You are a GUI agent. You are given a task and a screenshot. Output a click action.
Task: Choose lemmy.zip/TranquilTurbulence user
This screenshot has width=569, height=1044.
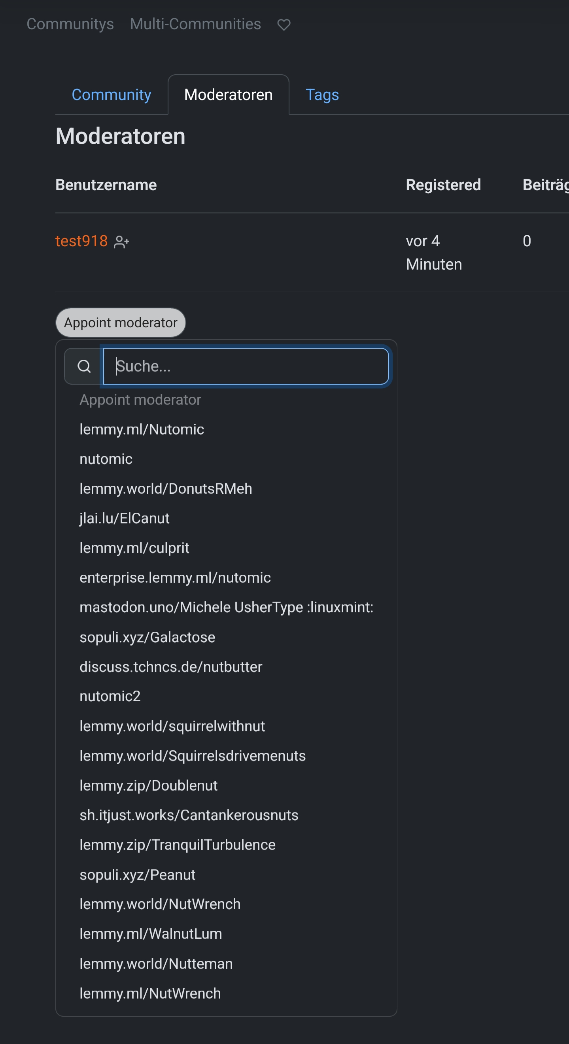point(178,845)
